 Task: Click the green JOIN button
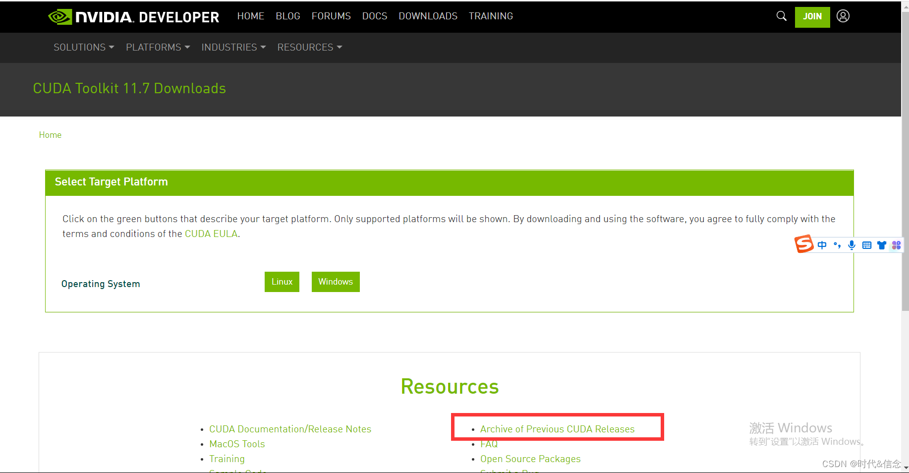(x=812, y=17)
